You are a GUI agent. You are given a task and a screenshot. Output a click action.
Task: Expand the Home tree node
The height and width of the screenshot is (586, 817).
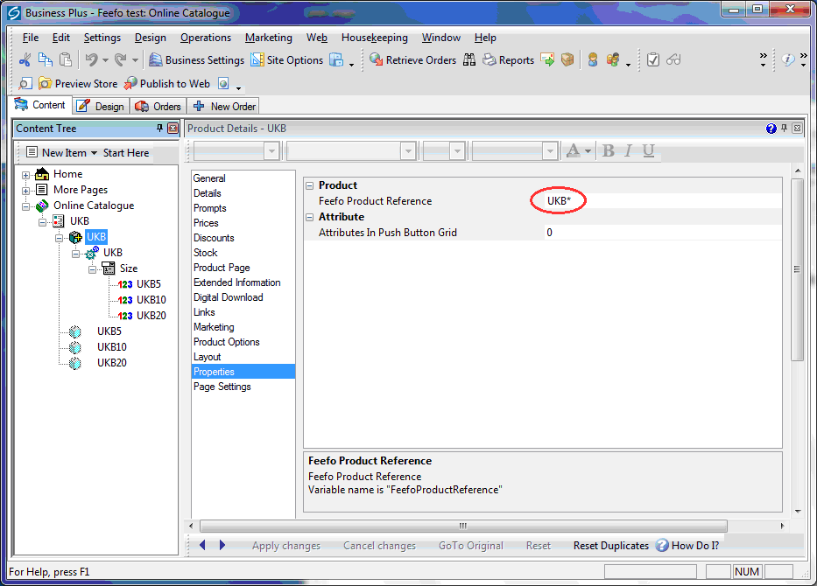(x=26, y=174)
